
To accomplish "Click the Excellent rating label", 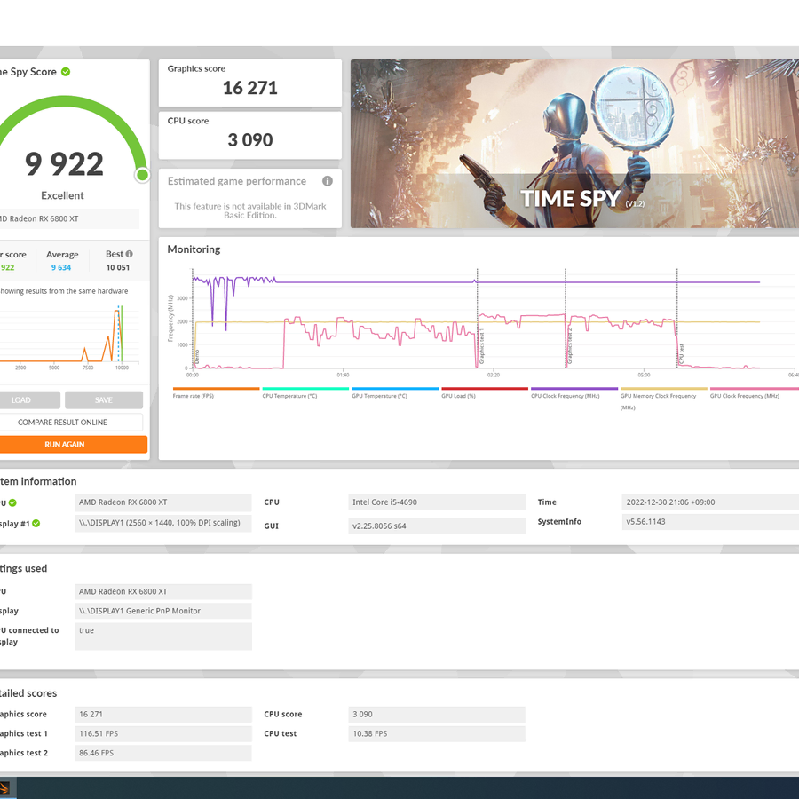I will [x=62, y=195].
